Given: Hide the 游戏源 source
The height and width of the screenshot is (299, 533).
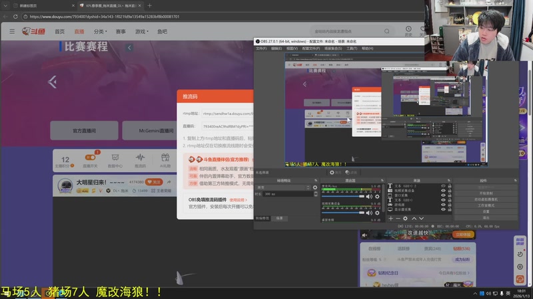Looking at the screenshot, I should (443, 205).
